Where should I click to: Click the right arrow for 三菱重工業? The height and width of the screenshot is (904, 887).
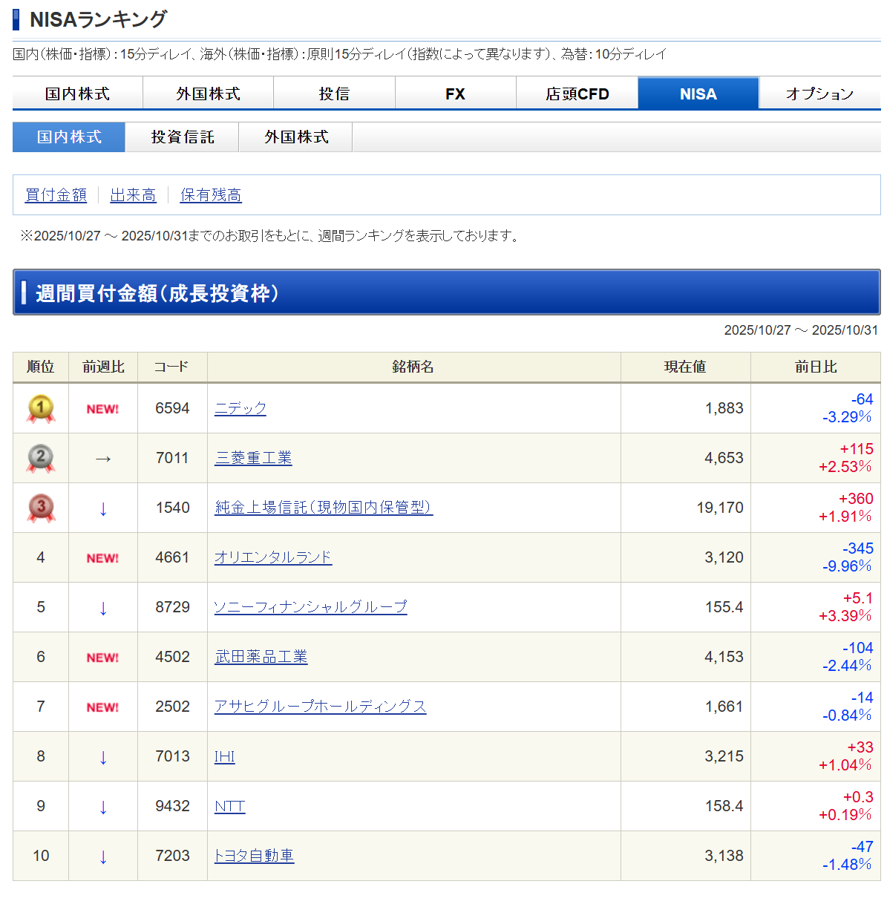[x=103, y=459]
